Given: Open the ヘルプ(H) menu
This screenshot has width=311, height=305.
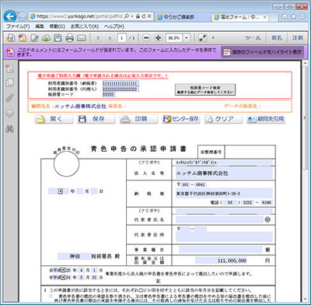Looking at the screenshot, I should pos(114,26).
